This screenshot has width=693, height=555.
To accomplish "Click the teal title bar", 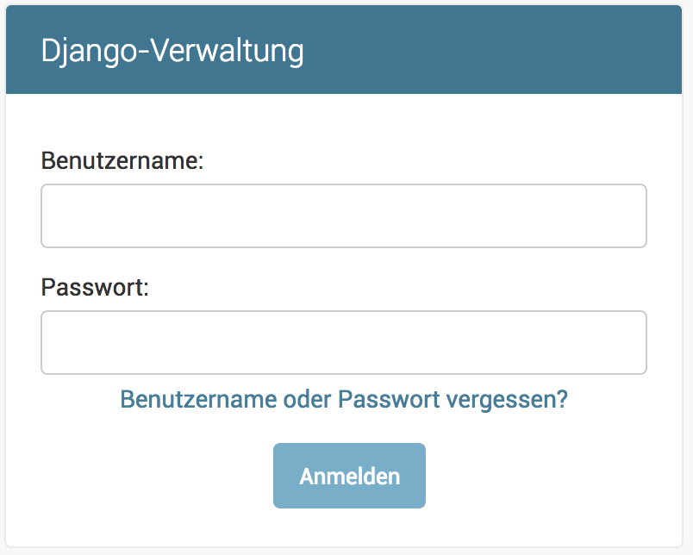I will 345,49.
